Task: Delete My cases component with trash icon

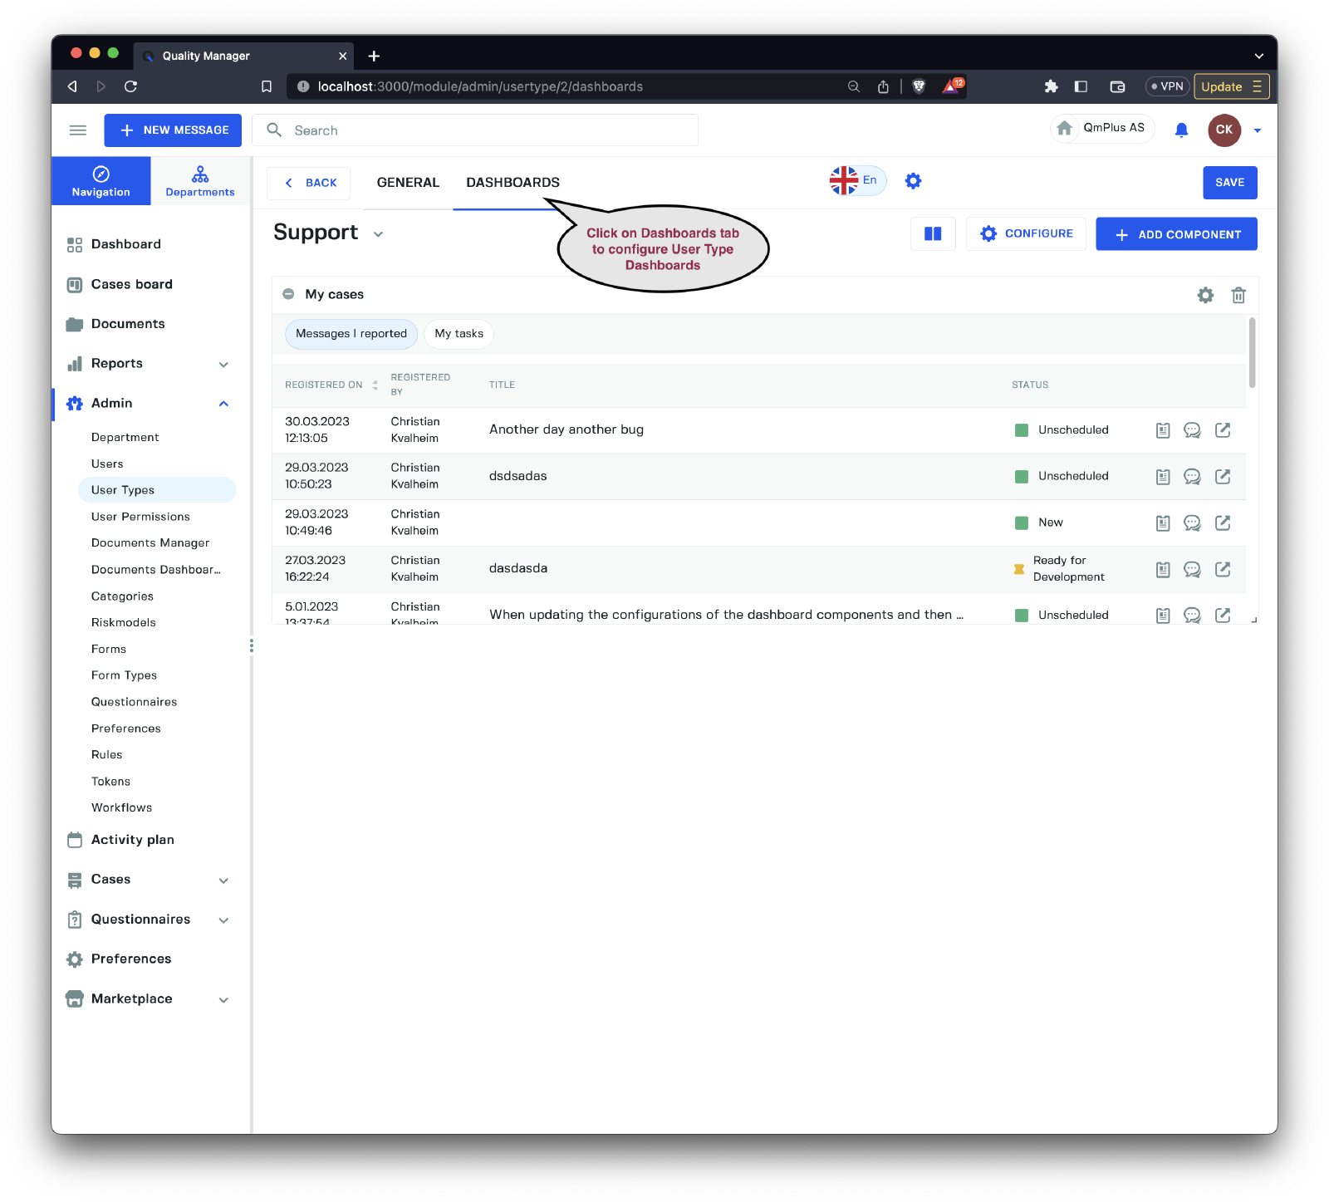Action: (1238, 295)
